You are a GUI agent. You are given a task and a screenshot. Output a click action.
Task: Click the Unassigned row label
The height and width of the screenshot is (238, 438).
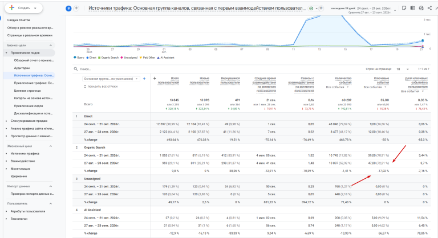pos(92,179)
